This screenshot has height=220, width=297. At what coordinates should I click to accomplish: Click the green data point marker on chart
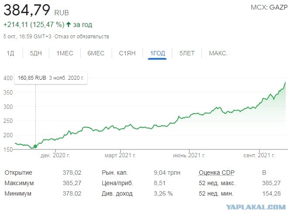point(35,146)
